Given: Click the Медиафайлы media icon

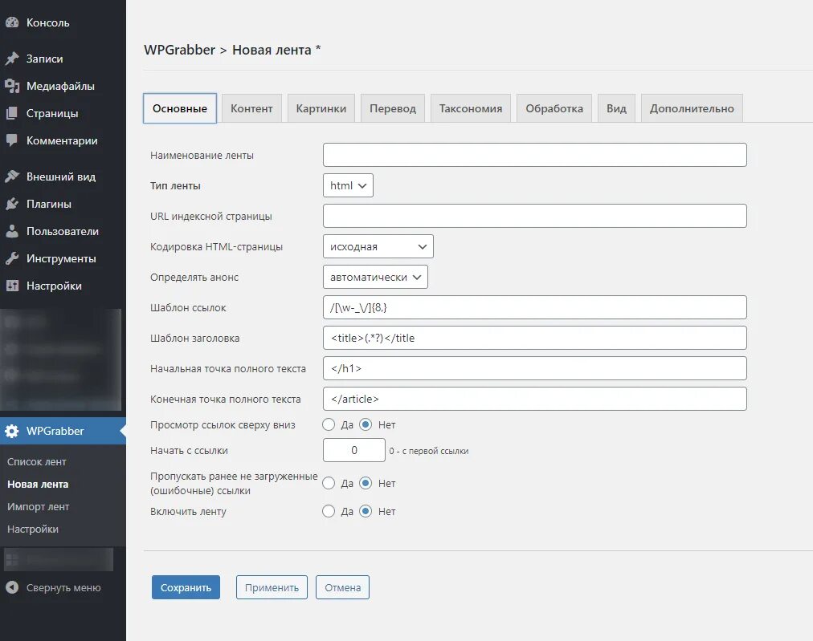Looking at the screenshot, I should (x=12, y=86).
